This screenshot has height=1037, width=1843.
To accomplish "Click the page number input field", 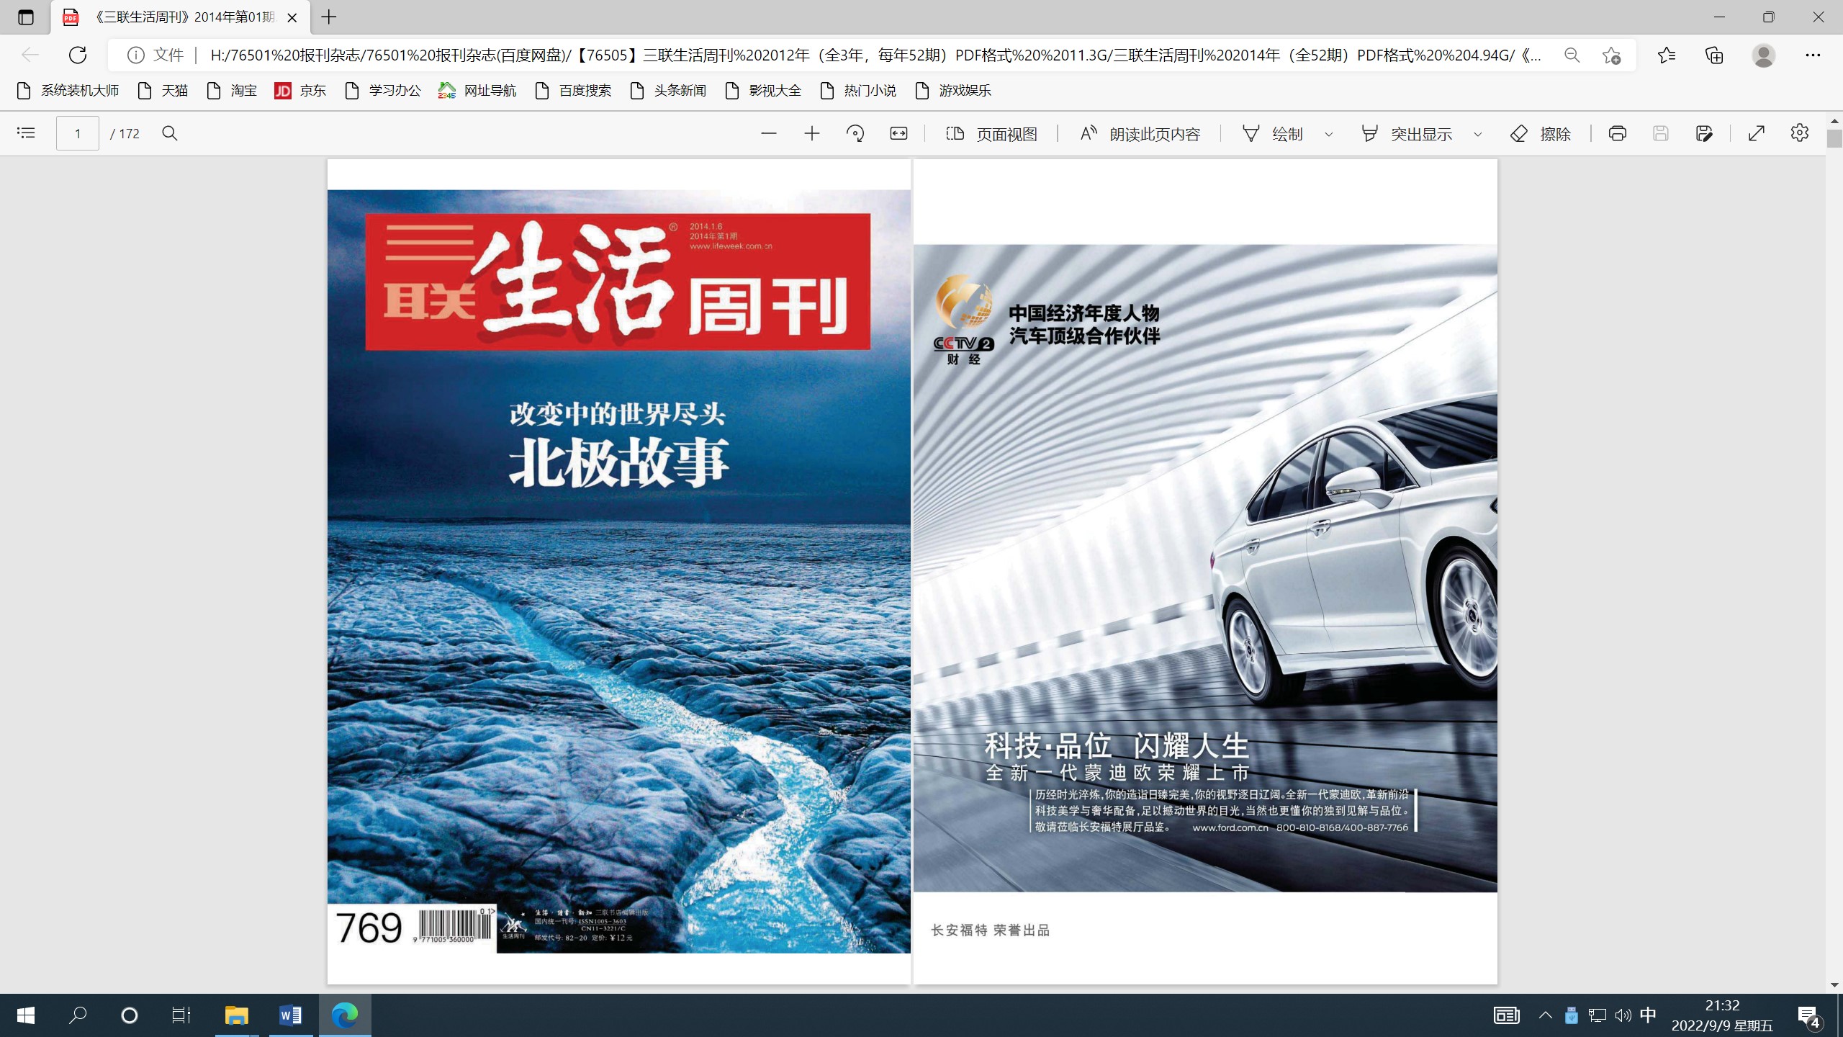I will click(78, 133).
